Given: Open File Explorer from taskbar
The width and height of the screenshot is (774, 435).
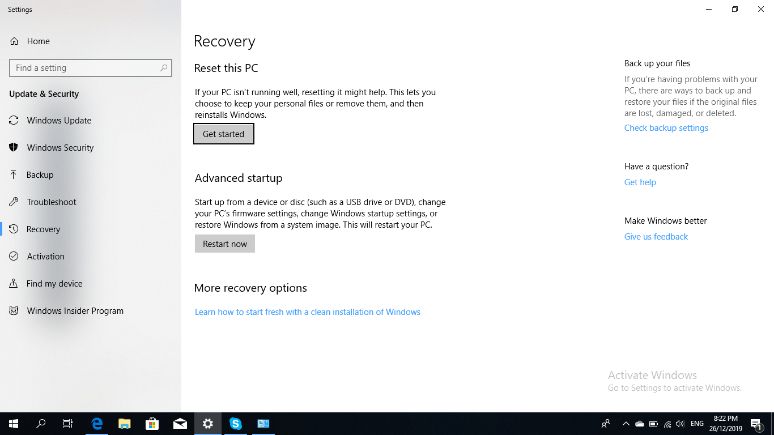Looking at the screenshot, I should click(x=125, y=424).
